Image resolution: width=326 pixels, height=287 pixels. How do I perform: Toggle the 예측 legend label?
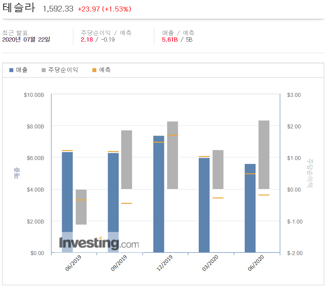[x=105, y=70]
